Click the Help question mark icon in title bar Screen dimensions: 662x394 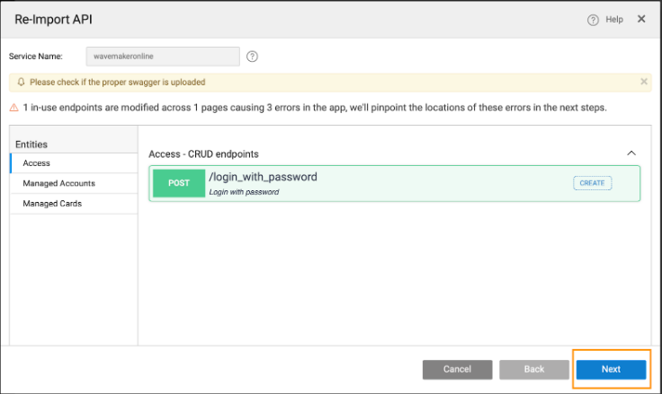[593, 20]
